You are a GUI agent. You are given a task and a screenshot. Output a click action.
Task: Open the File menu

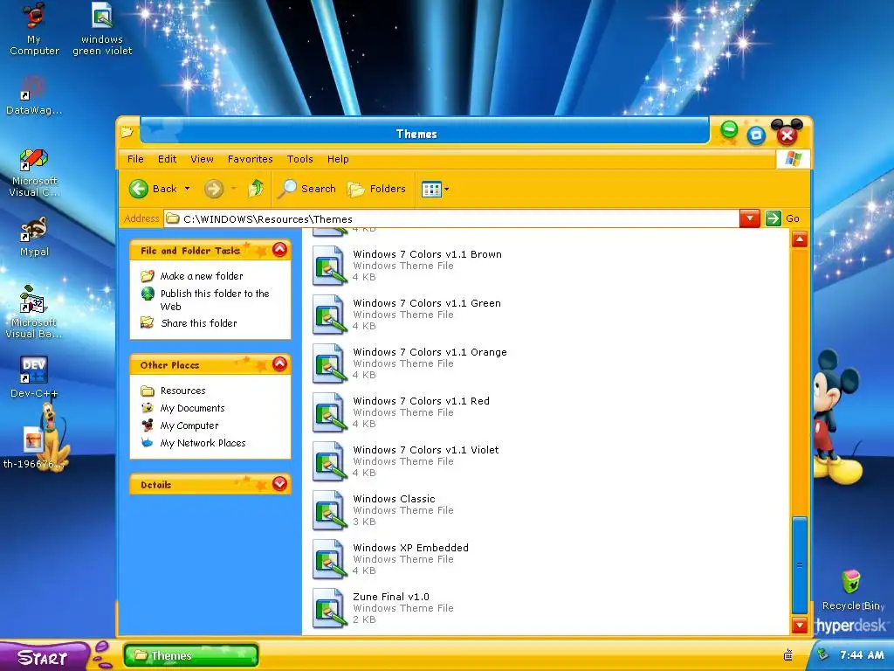pyautogui.click(x=135, y=159)
